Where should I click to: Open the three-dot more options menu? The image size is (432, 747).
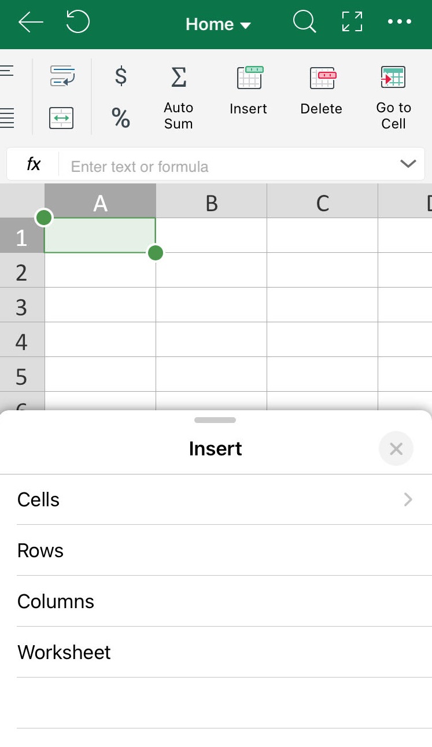(400, 22)
